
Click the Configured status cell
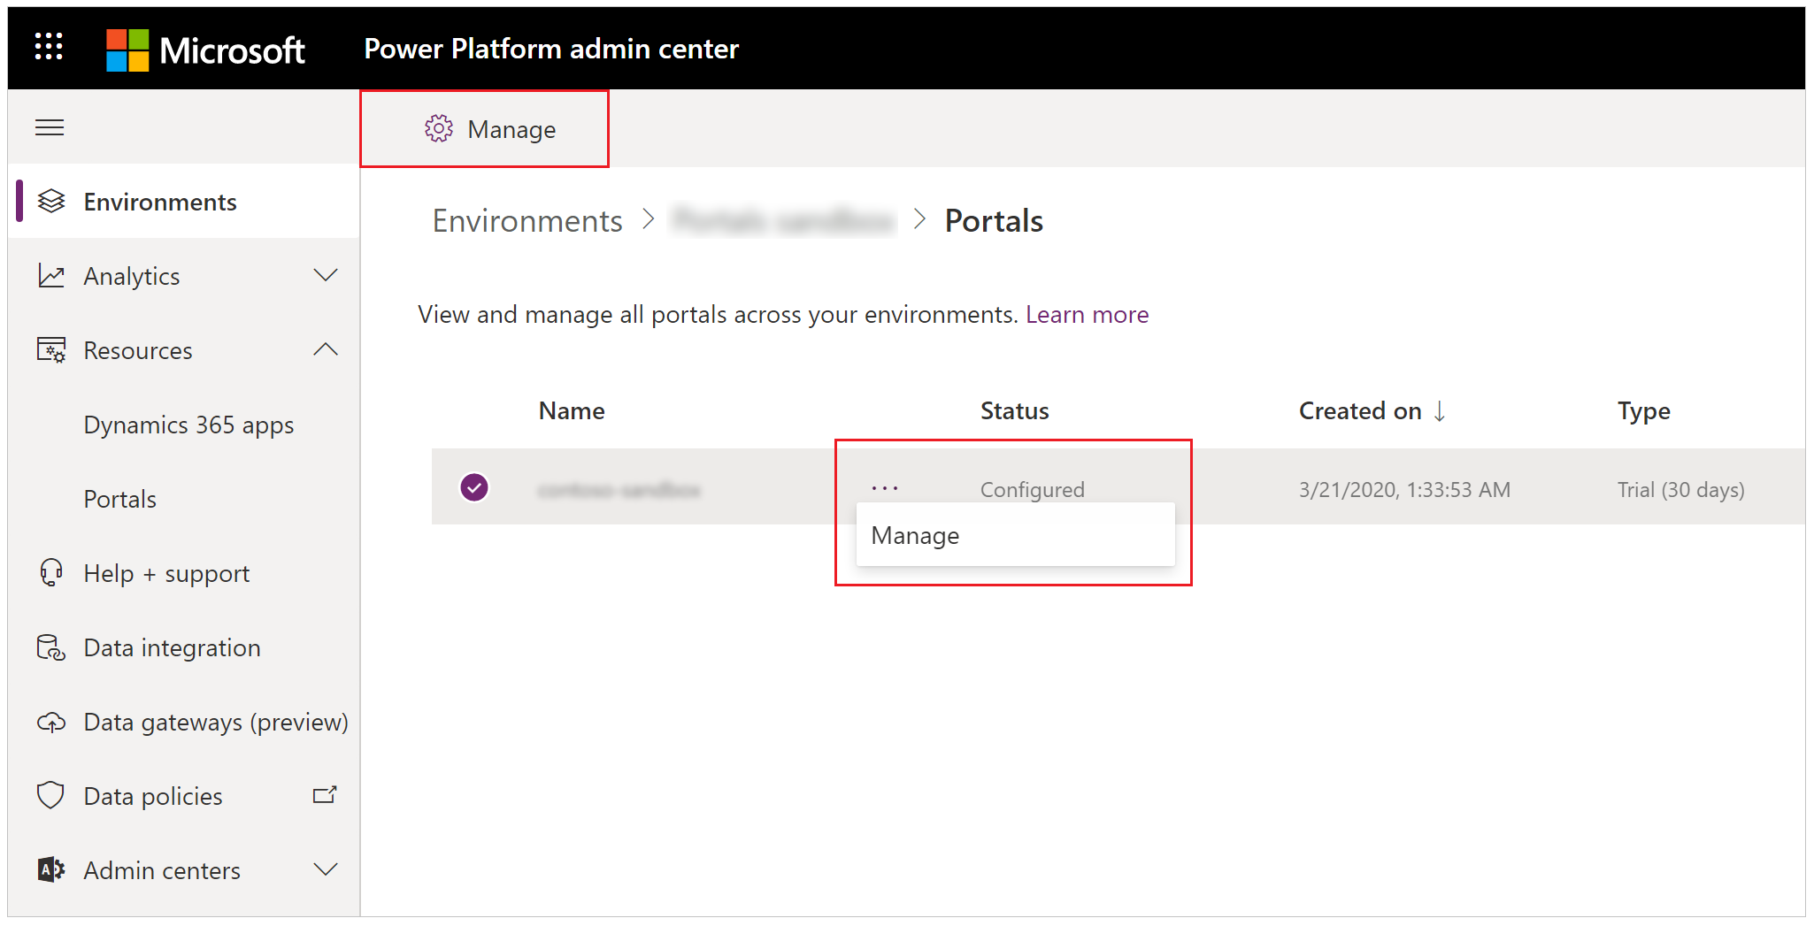point(1032,490)
